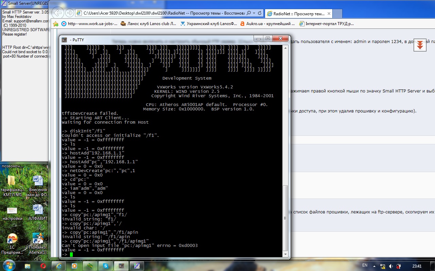Click the power/battery tray icon
This screenshot has width=435, height=271.
pos(399,266)
